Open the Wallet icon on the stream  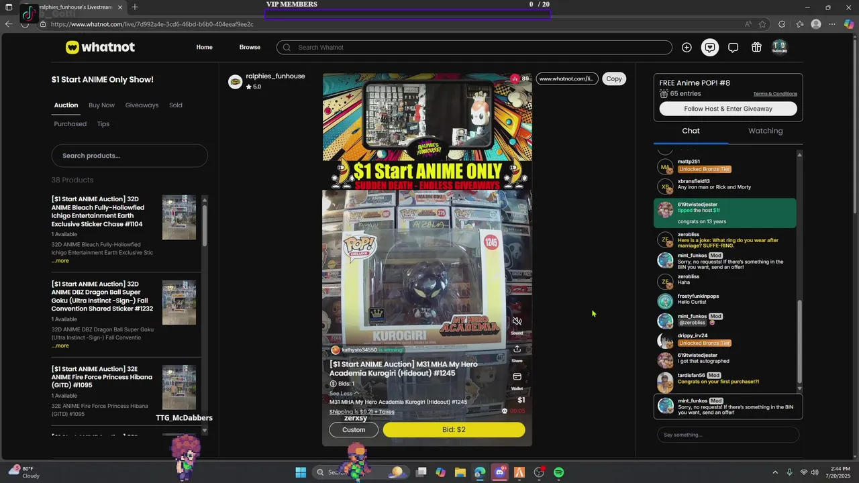click(x=517, y=377)
